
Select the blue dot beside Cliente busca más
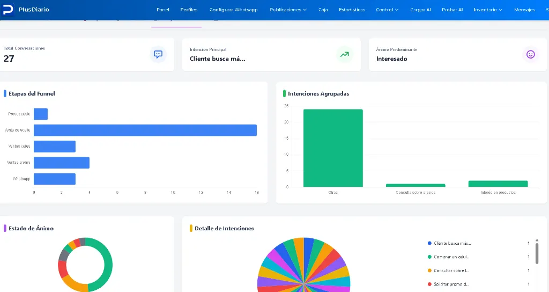pos(429,243)
